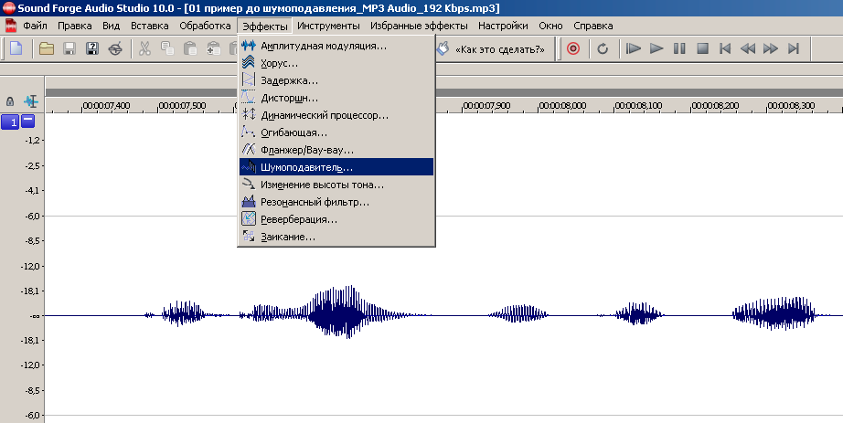Open the Окно menu

(x=550, y=26)
